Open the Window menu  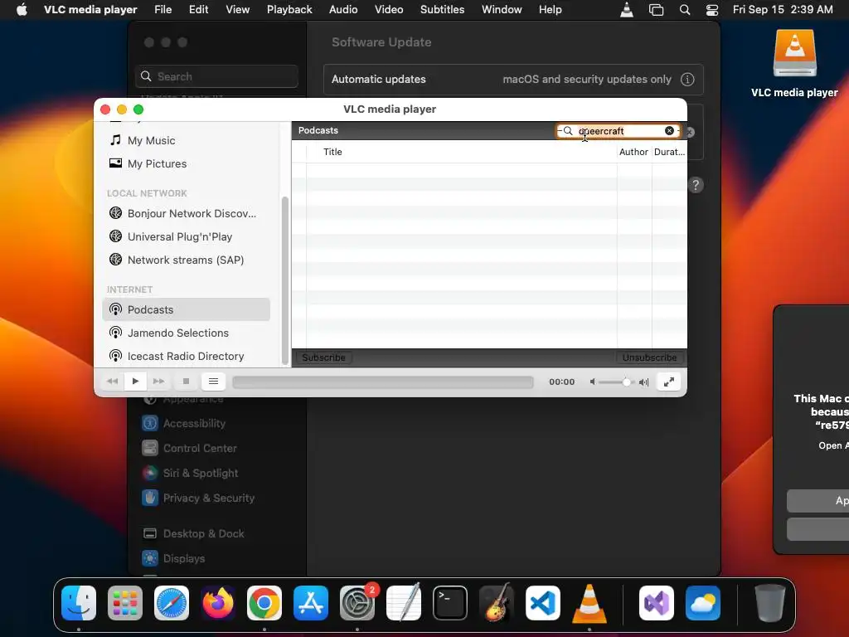click(x=502, y=9)
